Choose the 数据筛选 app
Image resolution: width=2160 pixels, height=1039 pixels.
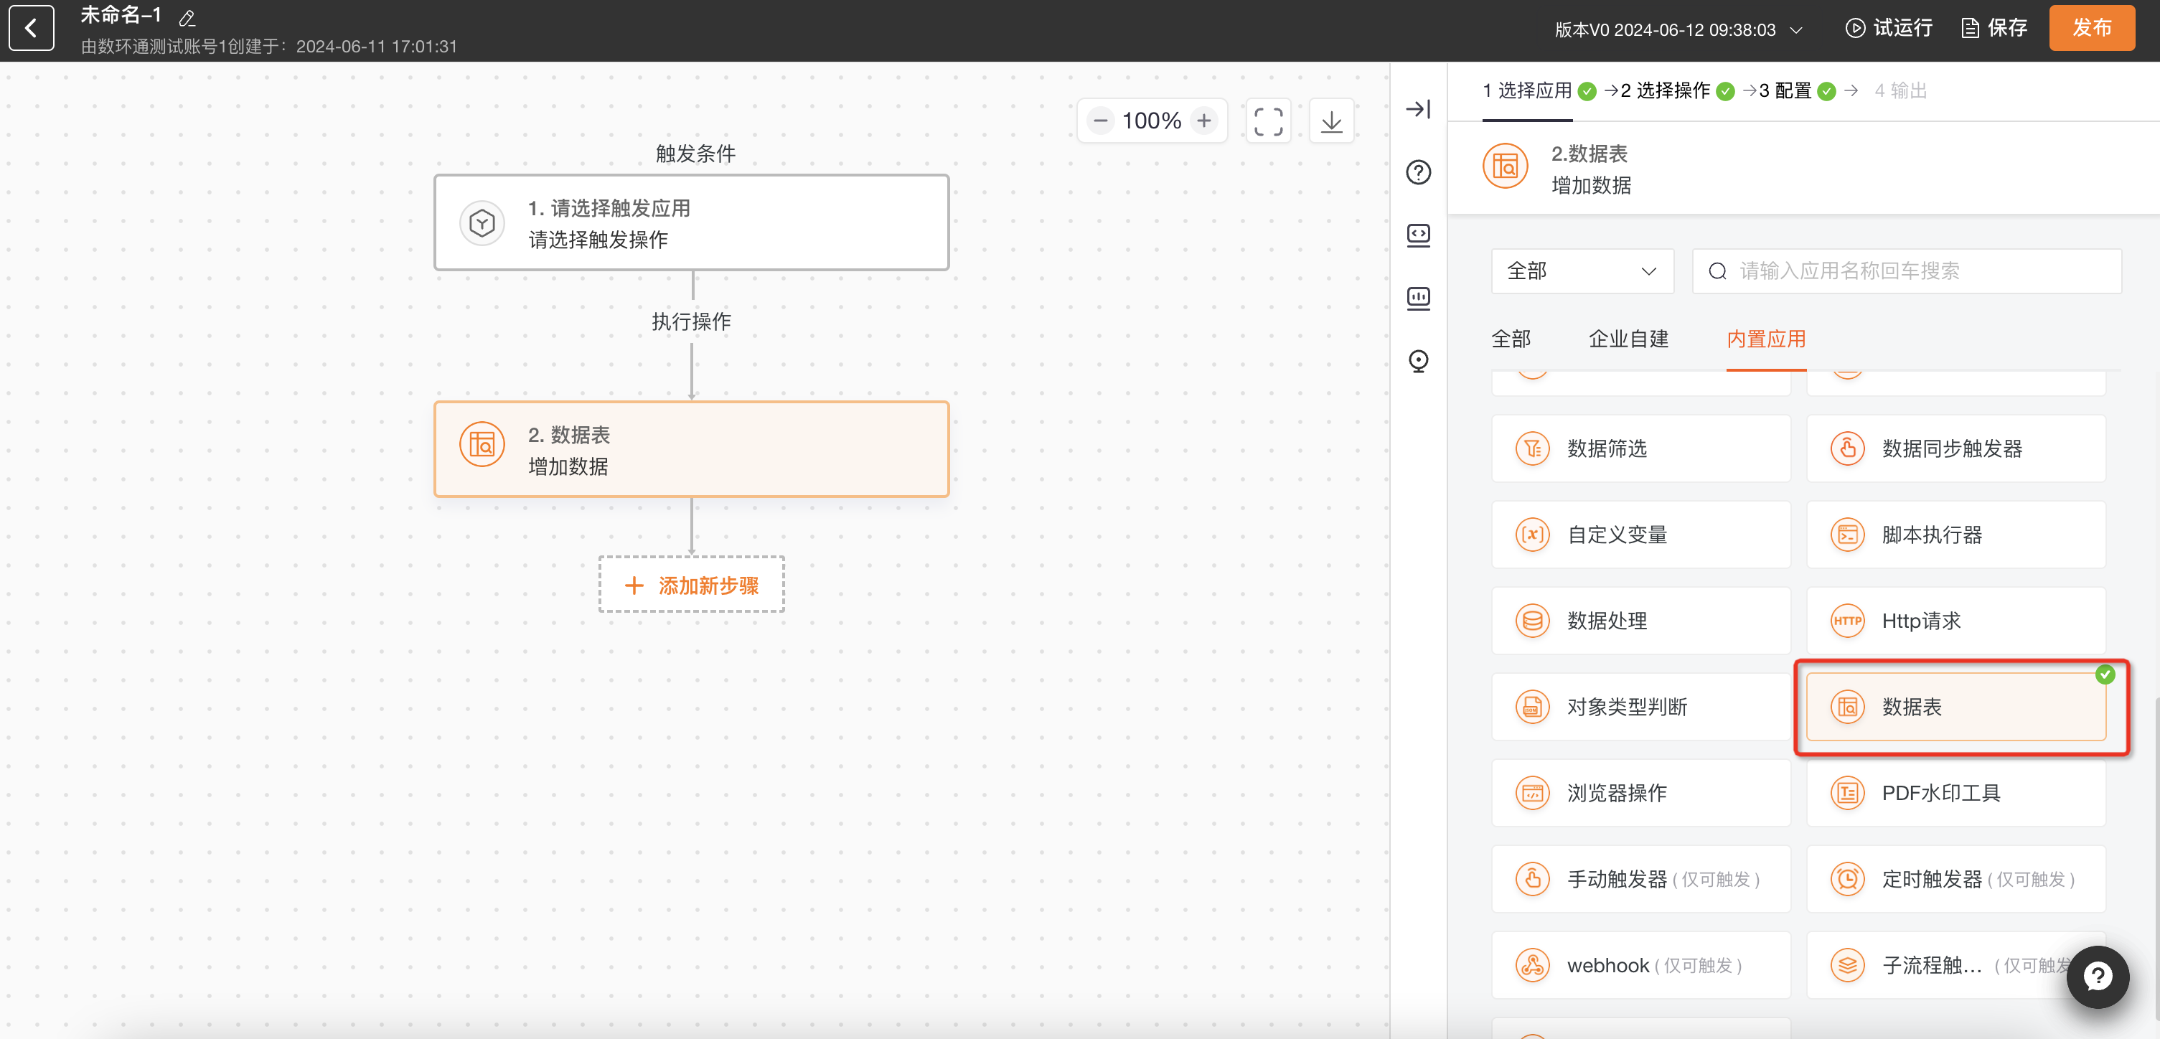[x=1641, y=448]
